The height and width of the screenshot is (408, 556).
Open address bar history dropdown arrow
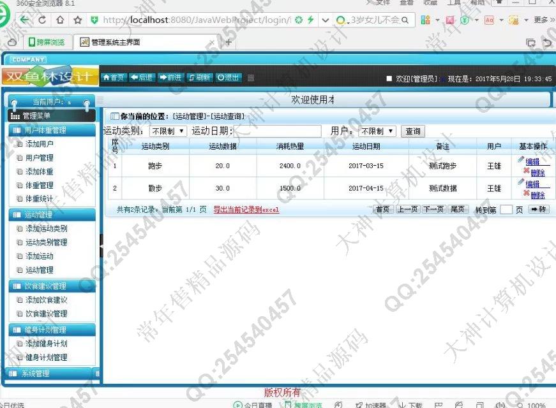[325, 20]
